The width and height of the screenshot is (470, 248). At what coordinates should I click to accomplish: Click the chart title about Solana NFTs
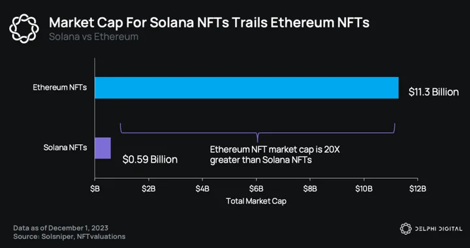click(209, 23)
